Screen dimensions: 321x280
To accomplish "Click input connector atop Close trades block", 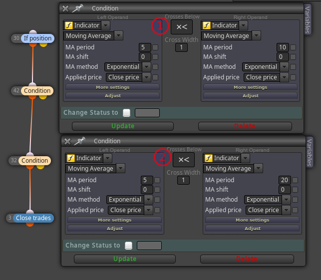I will pos(30,212).
